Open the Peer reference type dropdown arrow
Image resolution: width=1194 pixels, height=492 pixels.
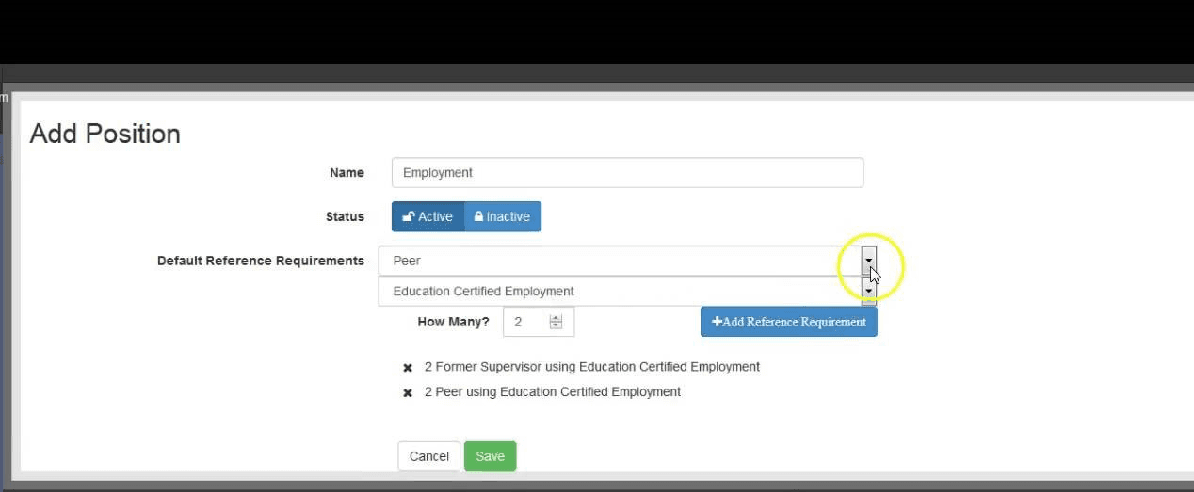click(x=868, y=261)
